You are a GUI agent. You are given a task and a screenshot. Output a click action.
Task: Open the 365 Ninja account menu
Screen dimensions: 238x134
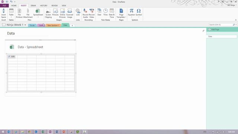(232, 5)
